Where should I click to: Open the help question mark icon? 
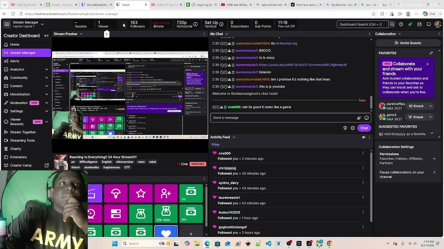pos(401,24)
